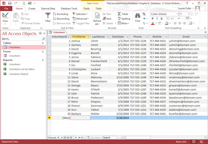Switch to the Create ribbon tab
Screen dimensions: 208x144
pos(32,9)
